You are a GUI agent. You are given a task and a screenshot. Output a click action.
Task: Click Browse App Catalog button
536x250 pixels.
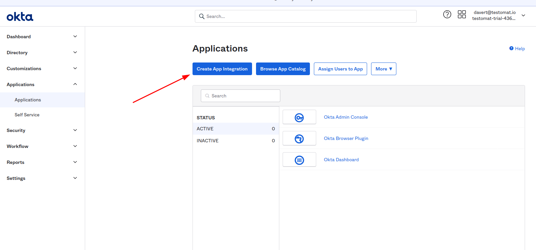click(x=283, y=69)
